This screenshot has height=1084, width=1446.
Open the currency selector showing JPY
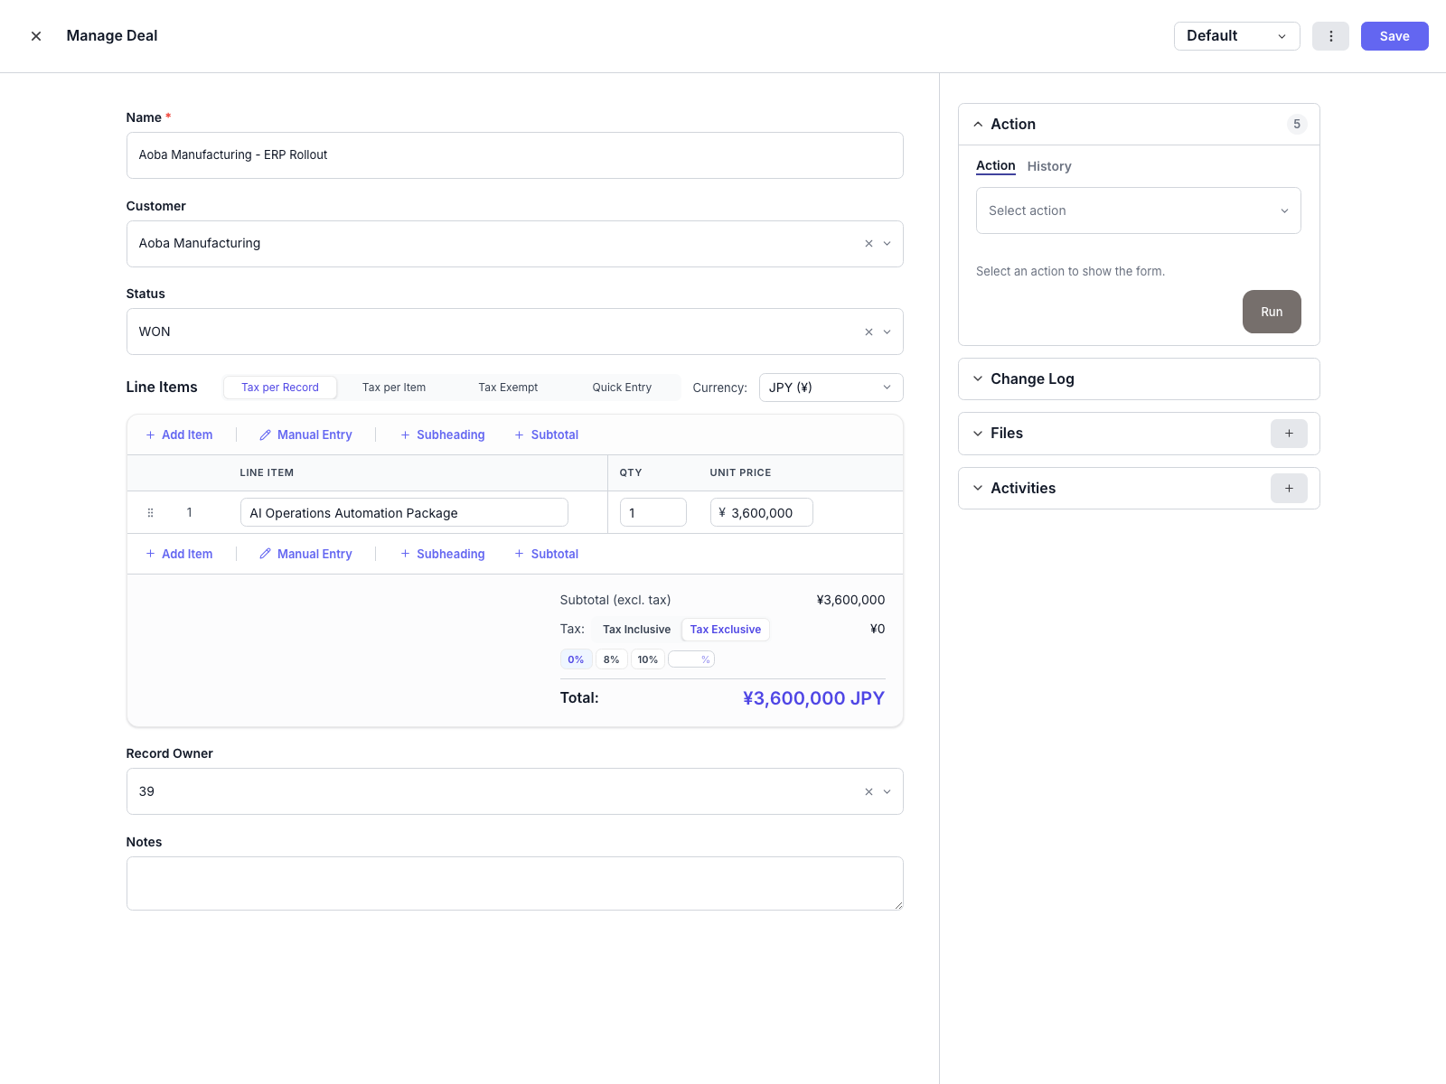pyautogui.click(x=830, y=387)
